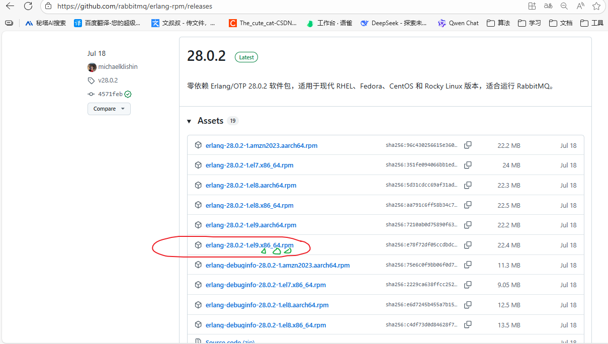Download erlang-debuginfo-28.0.2-1.el8.aarch64.rpm

click(267, 305)
